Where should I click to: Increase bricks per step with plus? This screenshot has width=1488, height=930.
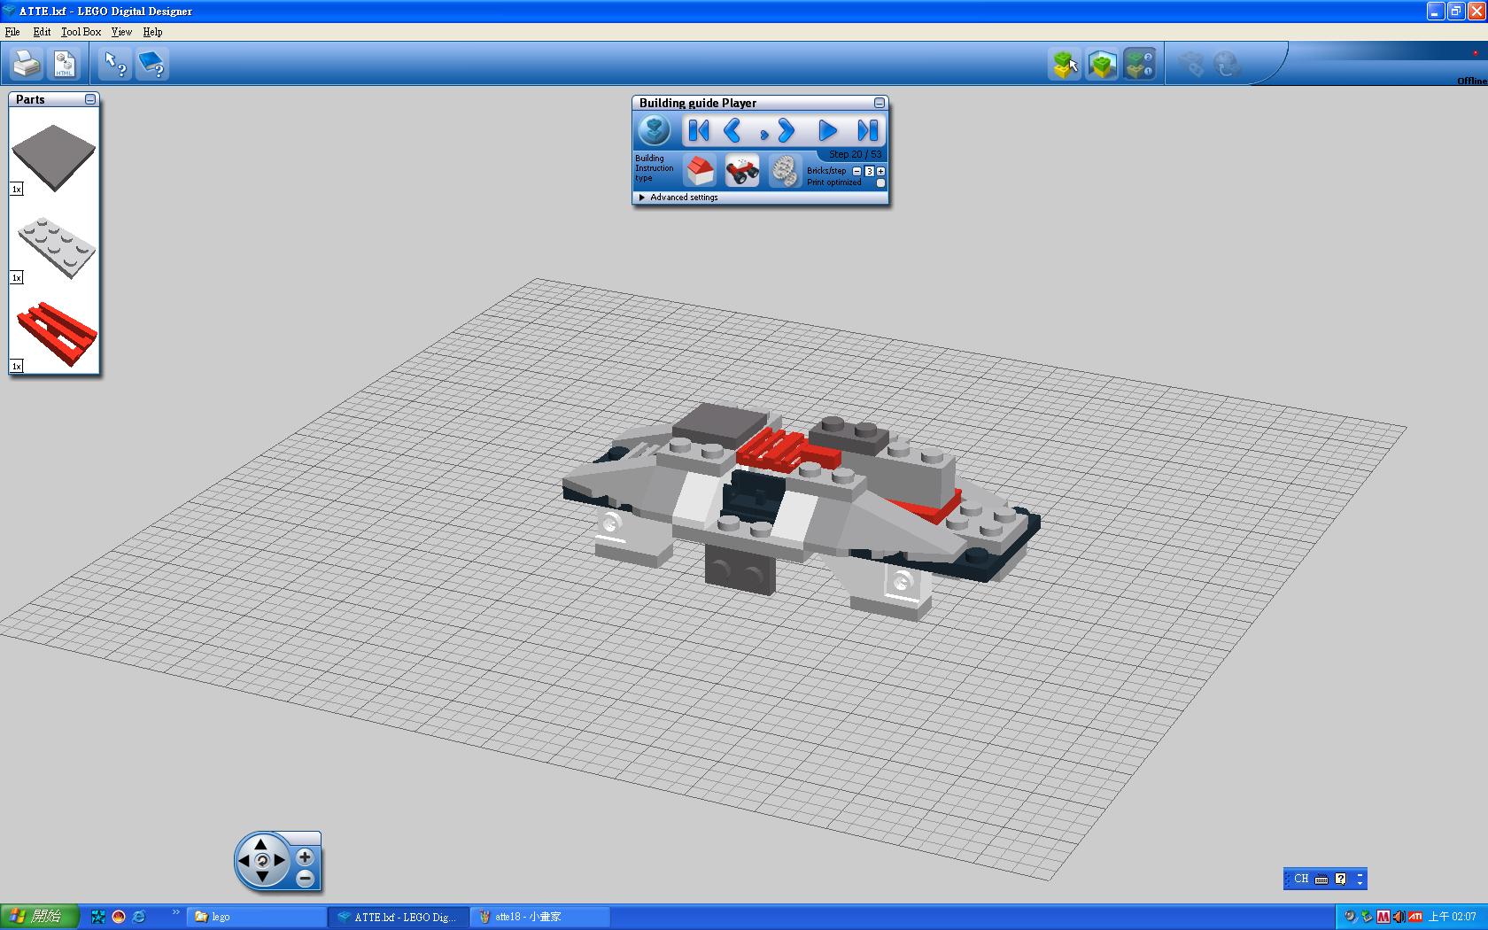coord(880,171)
